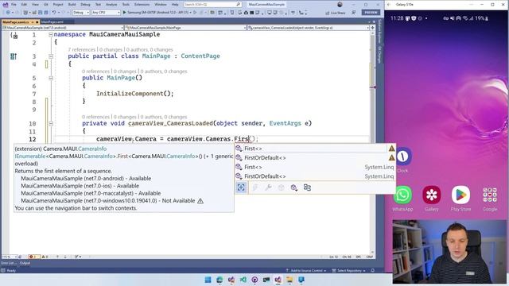The height and width of the screenshot is (286, 509).
Task: Open the Build menu
Action: (72, 5)
